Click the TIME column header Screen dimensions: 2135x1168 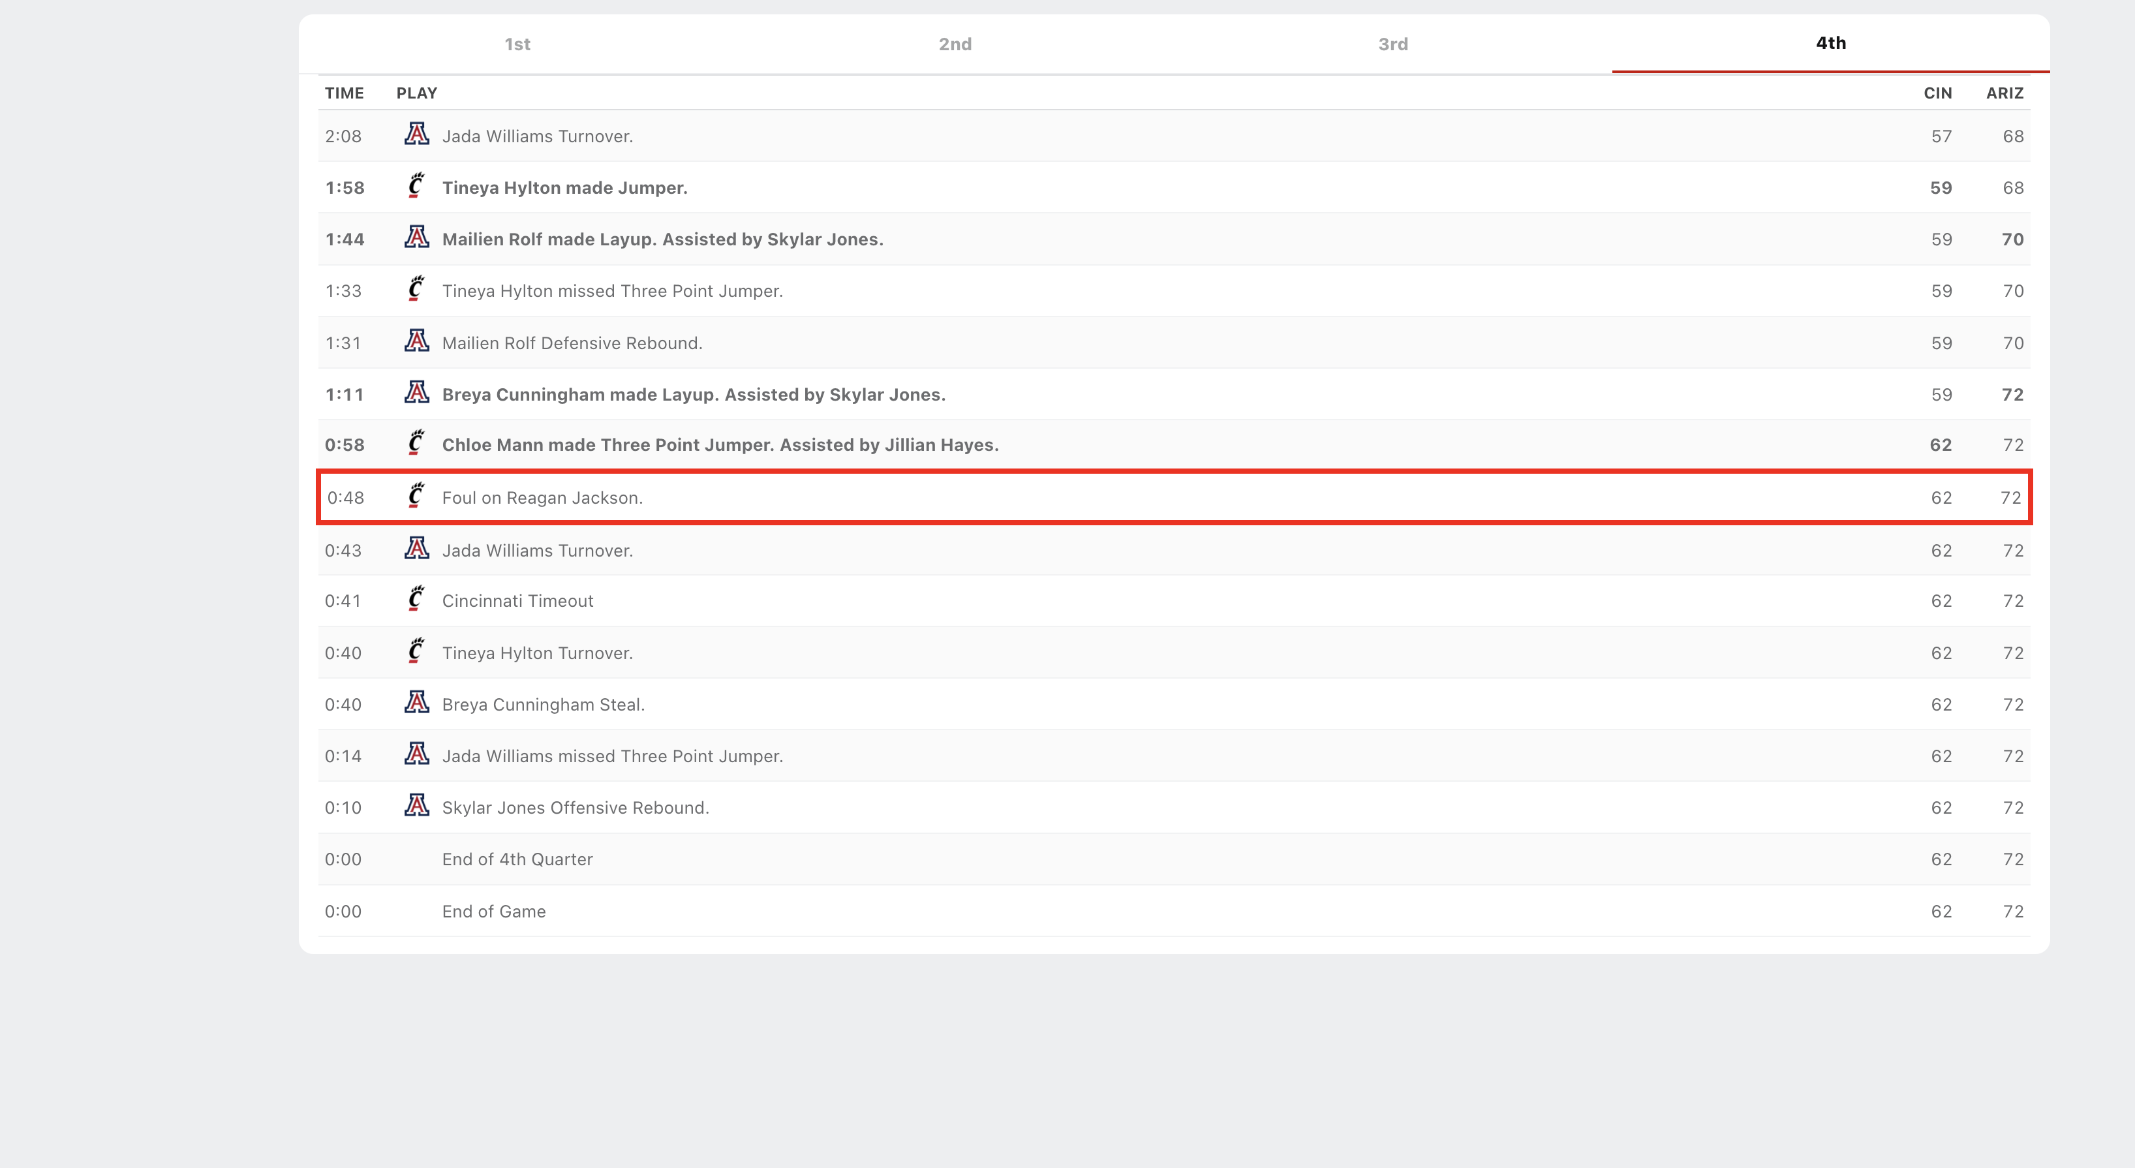pos(344,93)
